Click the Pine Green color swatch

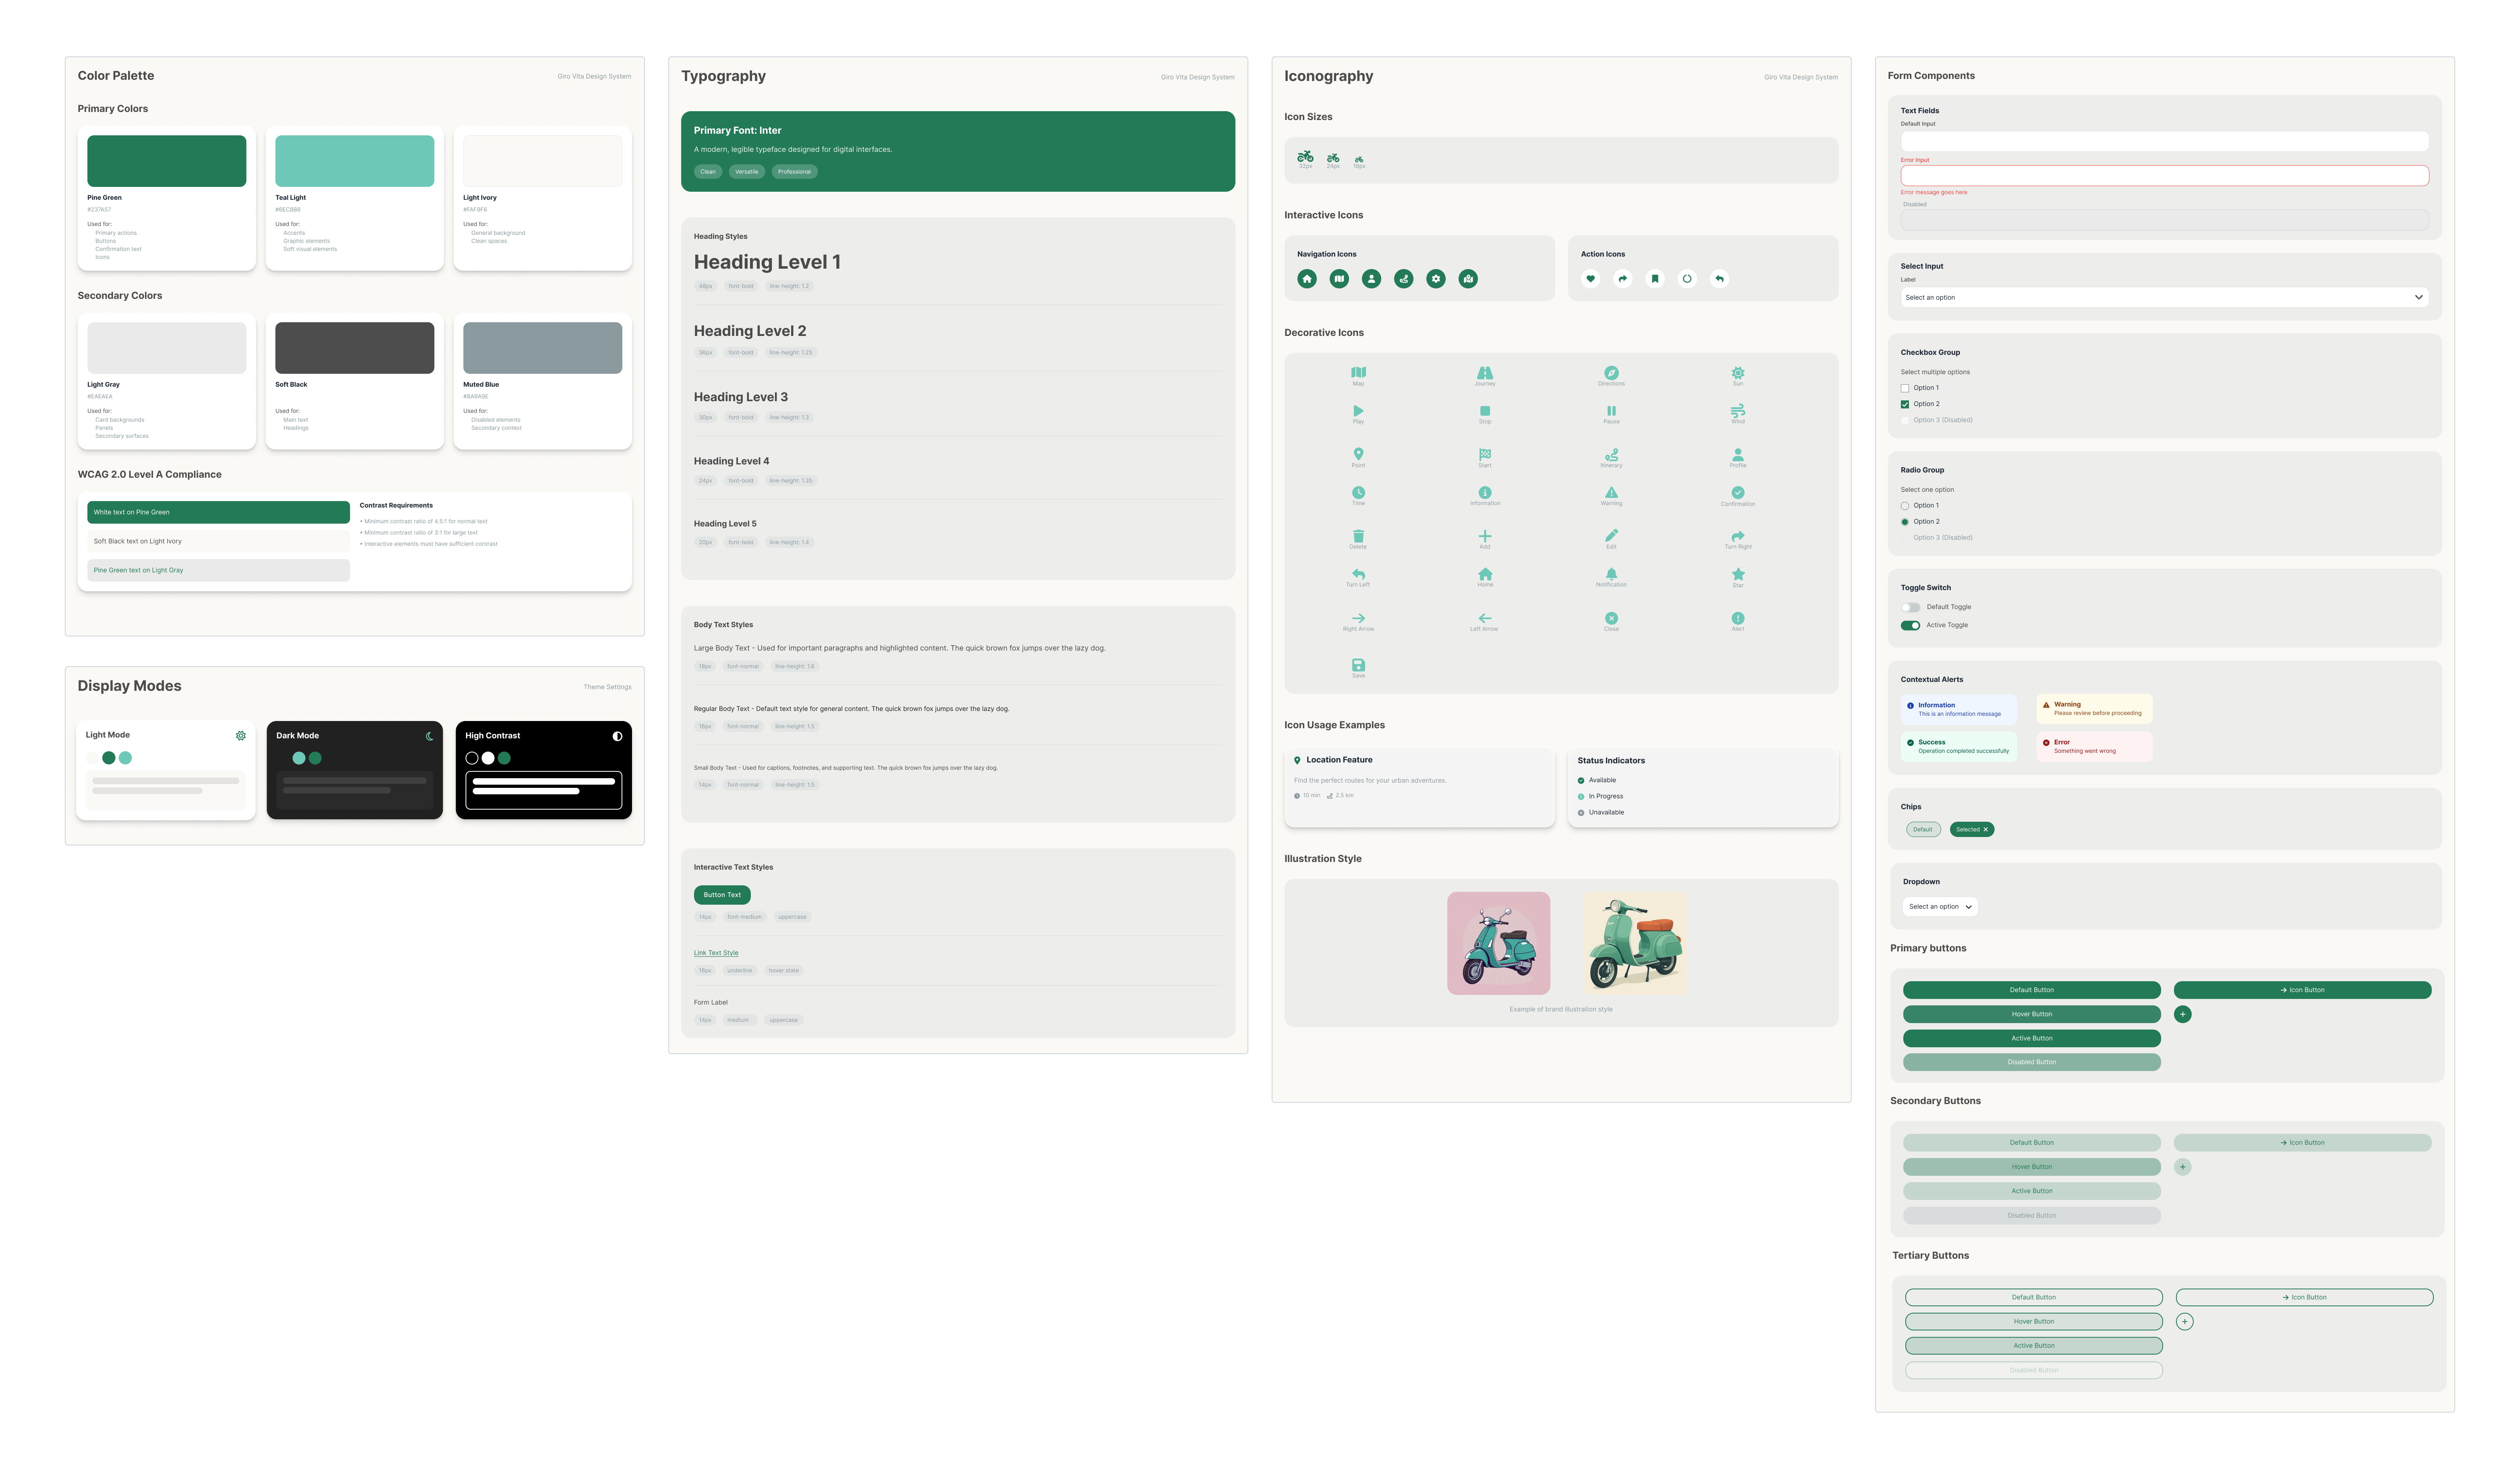coord(167,161)
